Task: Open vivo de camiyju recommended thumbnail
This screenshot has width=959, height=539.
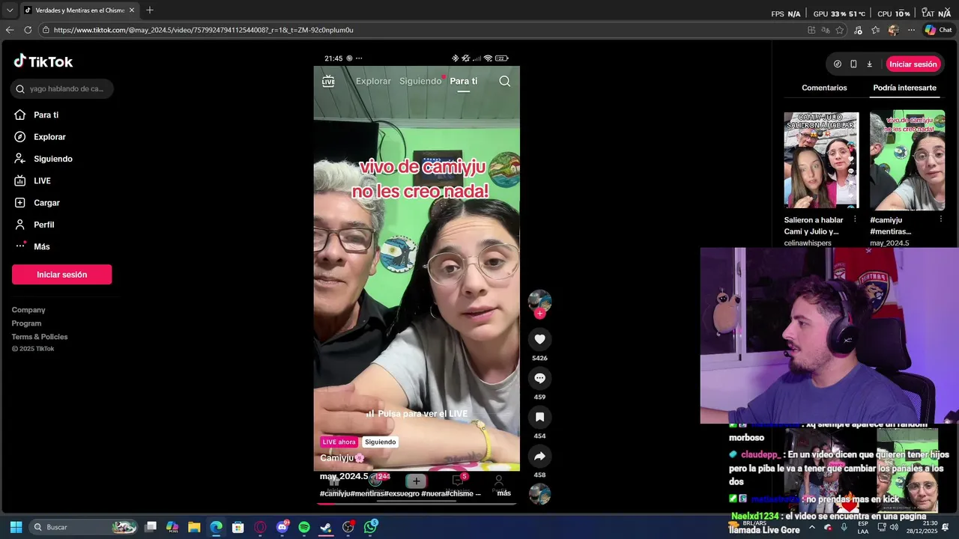Action: (907, 159)
